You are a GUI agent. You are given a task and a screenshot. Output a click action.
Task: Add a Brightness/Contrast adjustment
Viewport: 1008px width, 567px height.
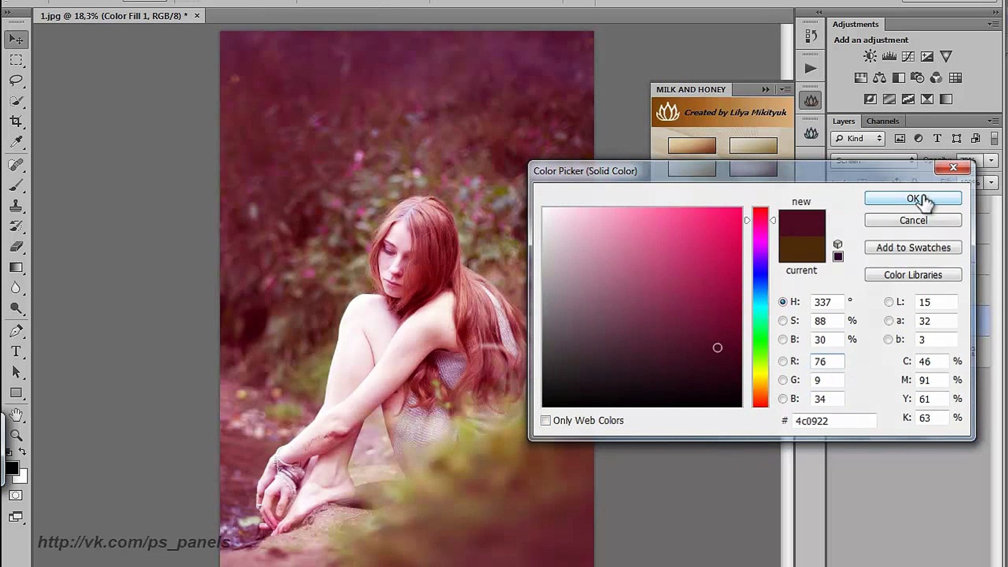[x=870, y=56]
